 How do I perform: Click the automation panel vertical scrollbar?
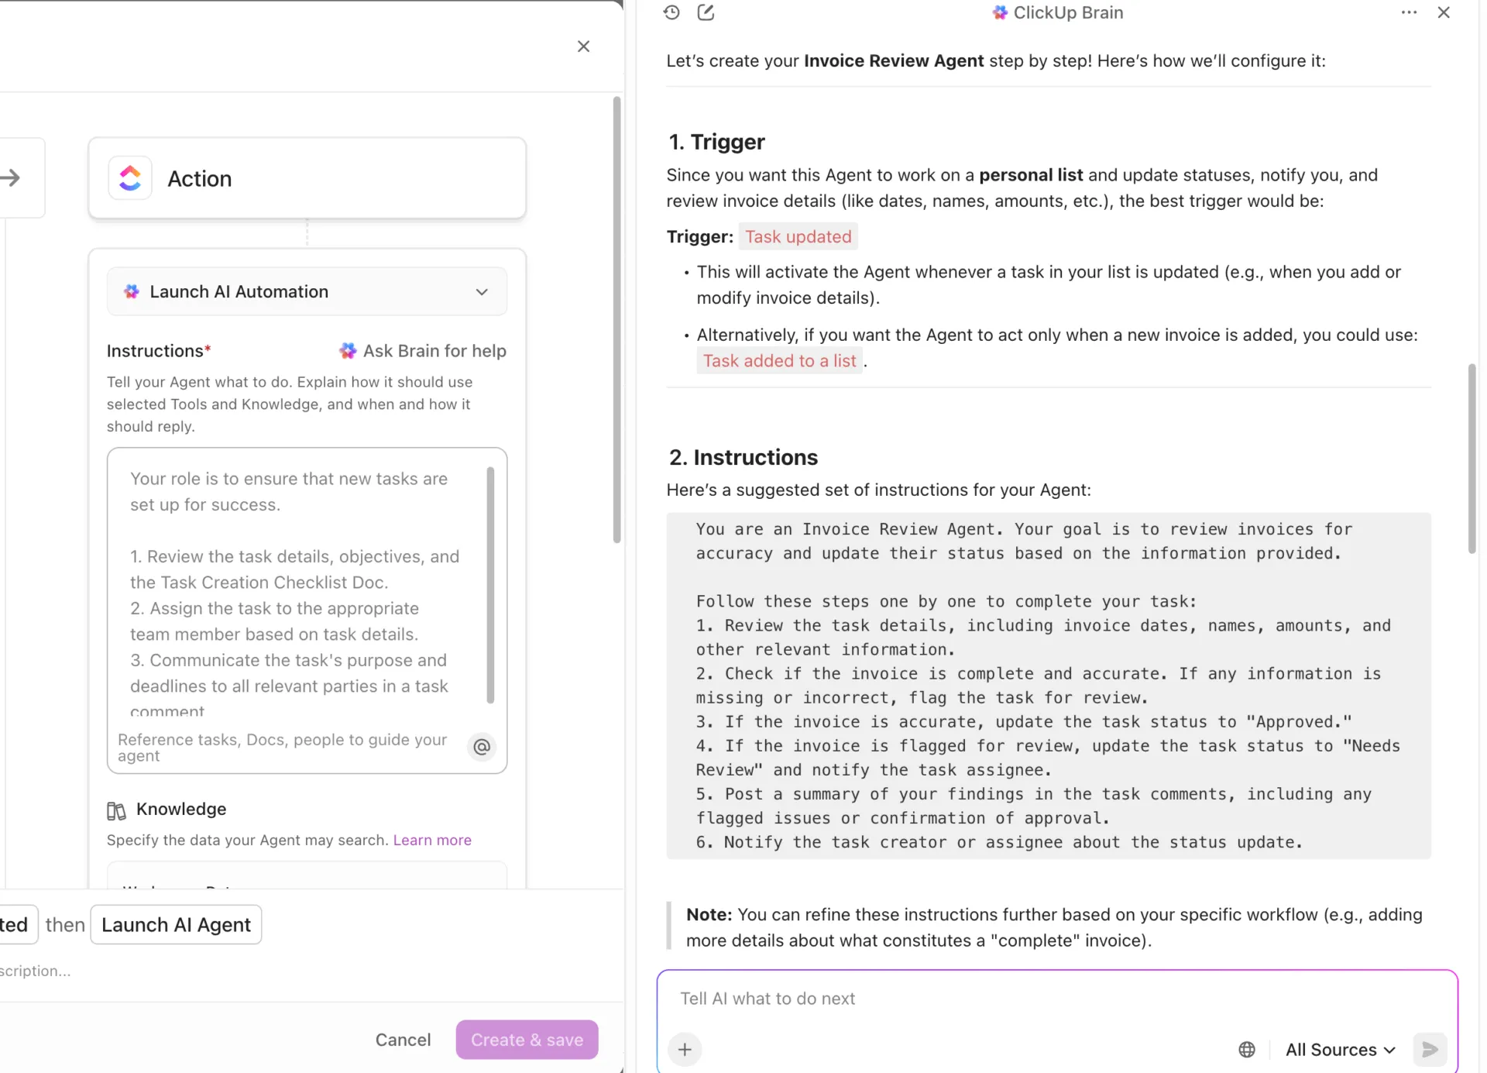coord(617,319)
